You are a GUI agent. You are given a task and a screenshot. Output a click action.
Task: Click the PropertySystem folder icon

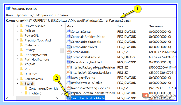point(22,55)
